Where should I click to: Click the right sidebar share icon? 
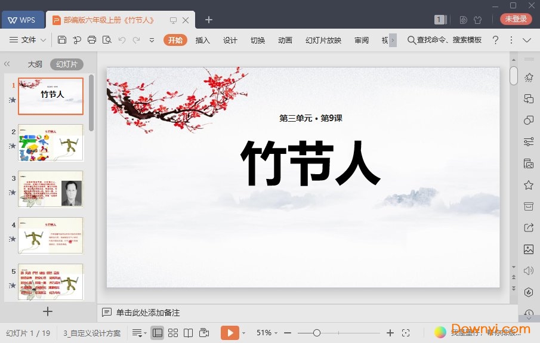(x=529, y=228)
